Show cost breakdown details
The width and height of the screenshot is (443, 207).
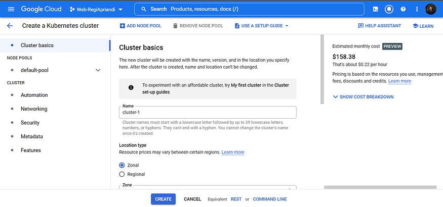pyautogui.click(x=363, y=97)
